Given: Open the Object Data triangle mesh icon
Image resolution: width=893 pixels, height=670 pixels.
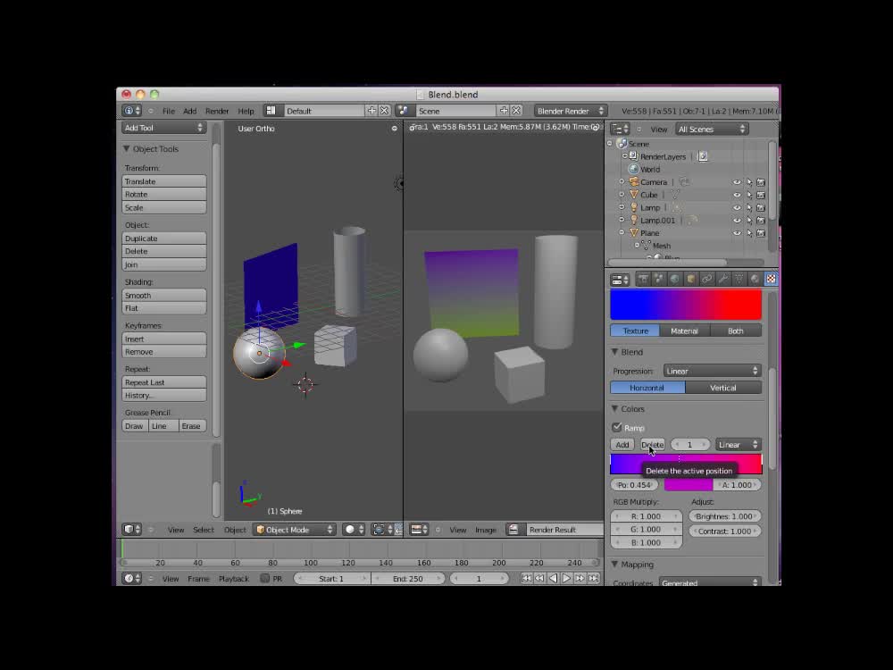Looking at the screenshot, I should point(739,279).
